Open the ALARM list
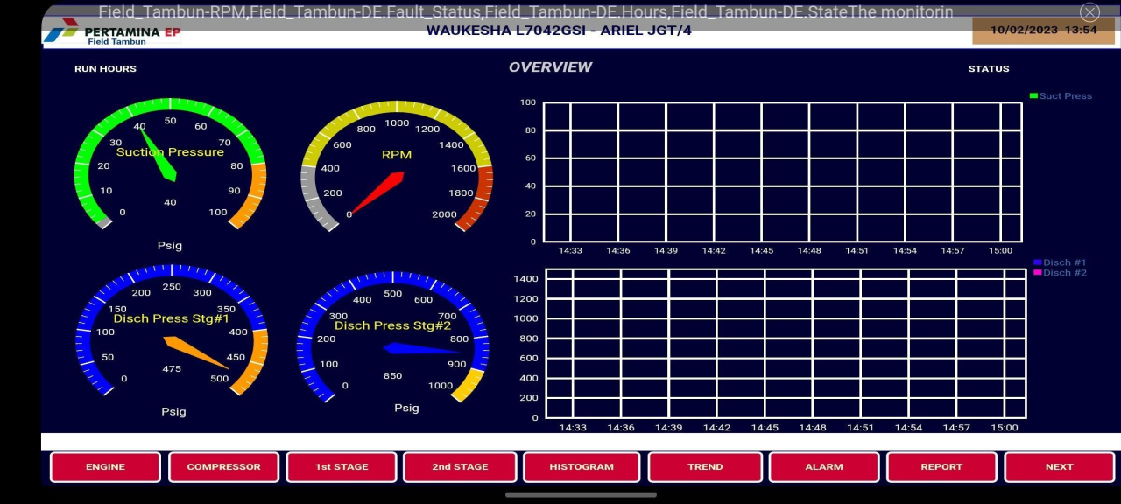 pos(823,467)
